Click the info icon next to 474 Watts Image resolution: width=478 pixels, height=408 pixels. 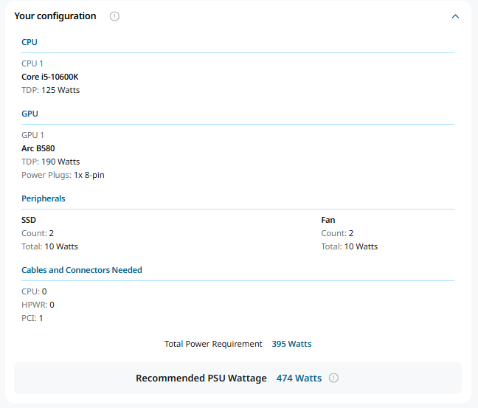coord(333,378)
